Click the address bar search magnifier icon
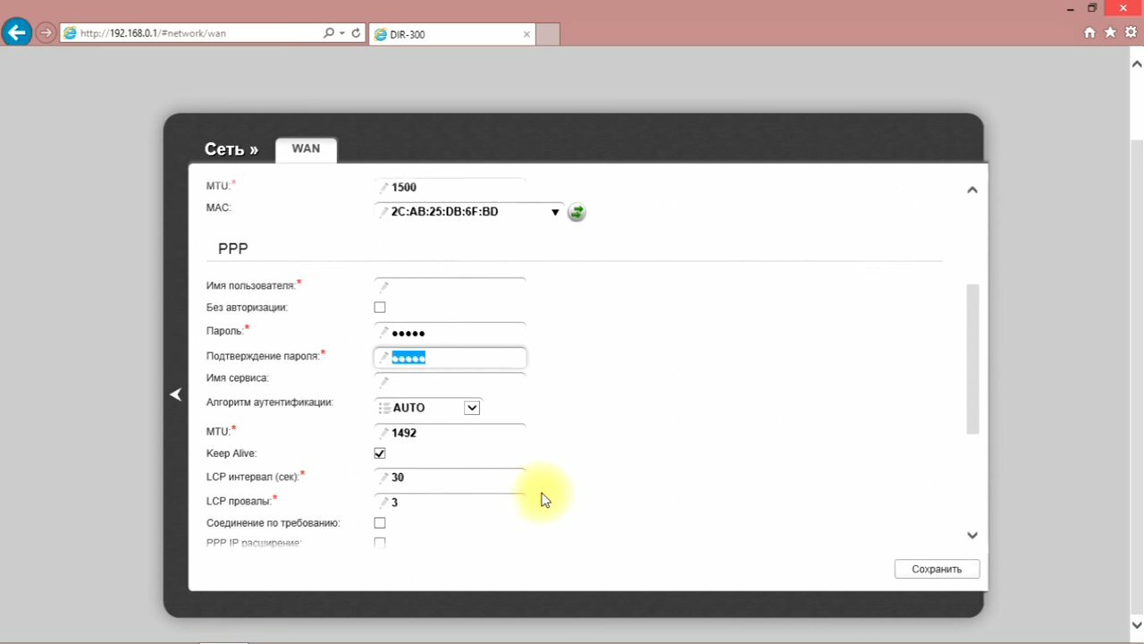This screenshot has height=644, width=1144. click(329, 33)
